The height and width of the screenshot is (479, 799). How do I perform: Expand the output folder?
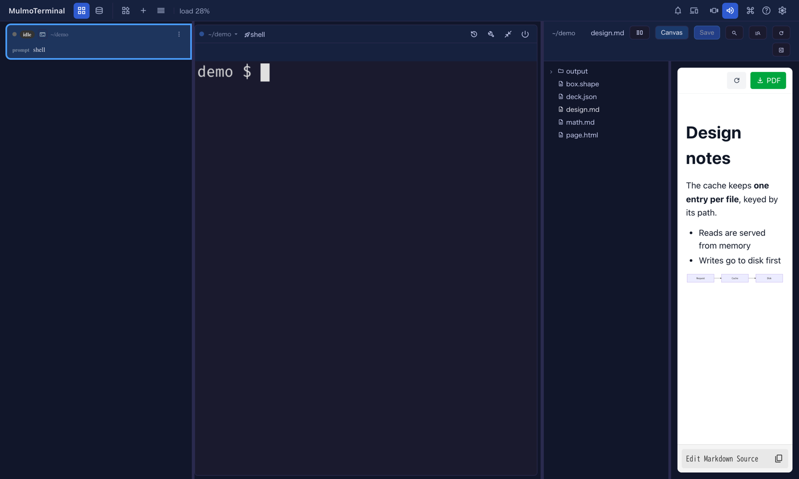[x=551, y=71]
